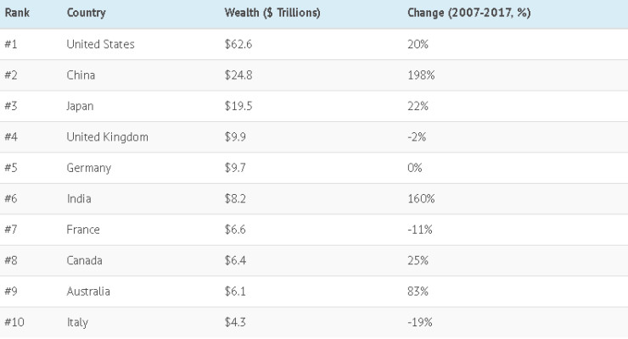Click the $62.6 wealth value
The width and height of the screenshot is (628, 339).
(238, 44)
